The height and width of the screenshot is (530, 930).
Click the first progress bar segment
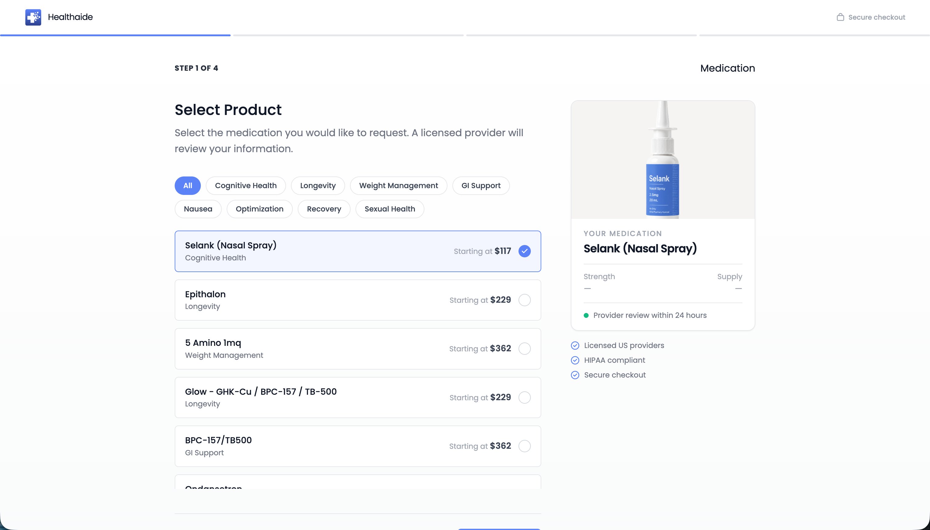[115, 35]
